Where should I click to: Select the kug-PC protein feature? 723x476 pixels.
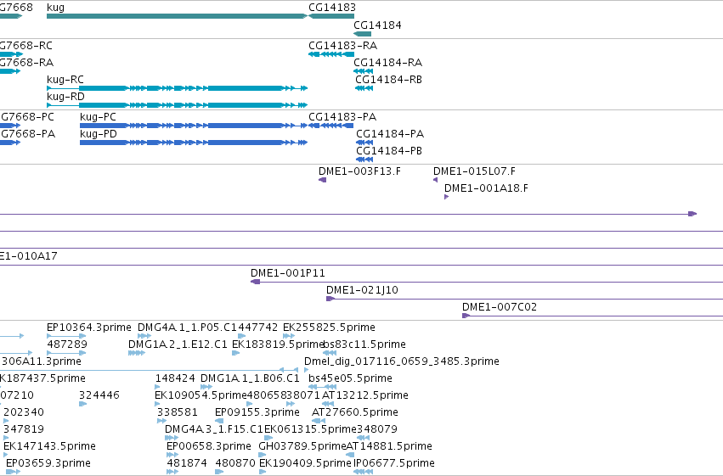pyautogui.click(x=194, y=126)
